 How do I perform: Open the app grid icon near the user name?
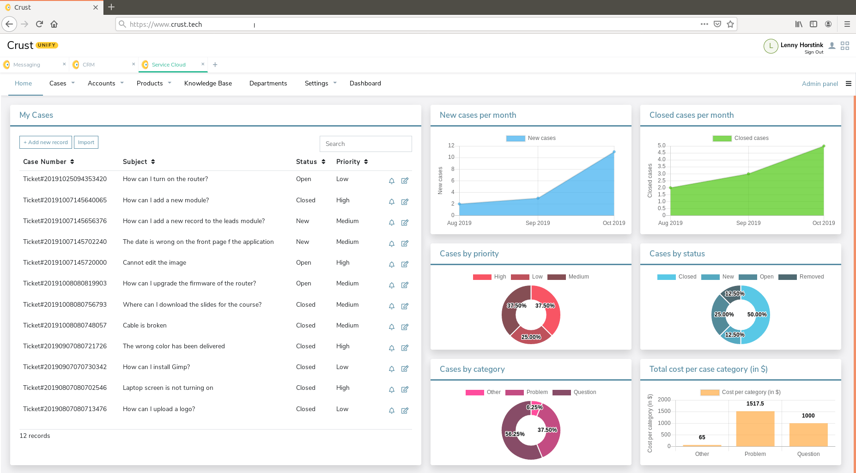coord(845,46)
